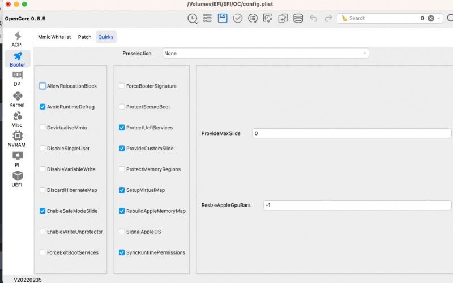Viewport: 453px width, 283px height.
Task: Enable DevirtualiseMmio checkbox
Action: coord(42,128)
